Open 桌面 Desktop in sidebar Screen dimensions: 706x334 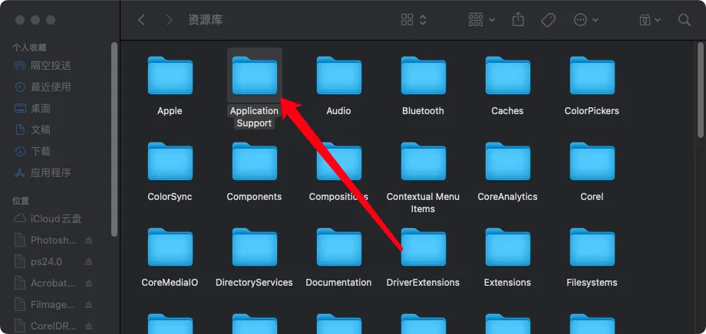[x=41, y=108]
